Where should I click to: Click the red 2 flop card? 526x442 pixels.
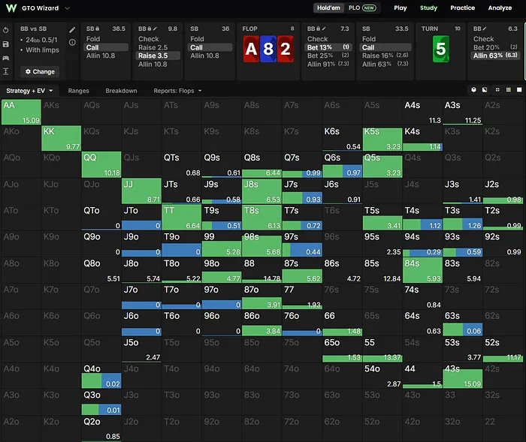(x=286, y=49)
